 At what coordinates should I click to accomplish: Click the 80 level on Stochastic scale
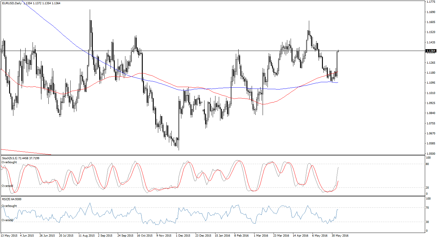click(x=427, y=164)
